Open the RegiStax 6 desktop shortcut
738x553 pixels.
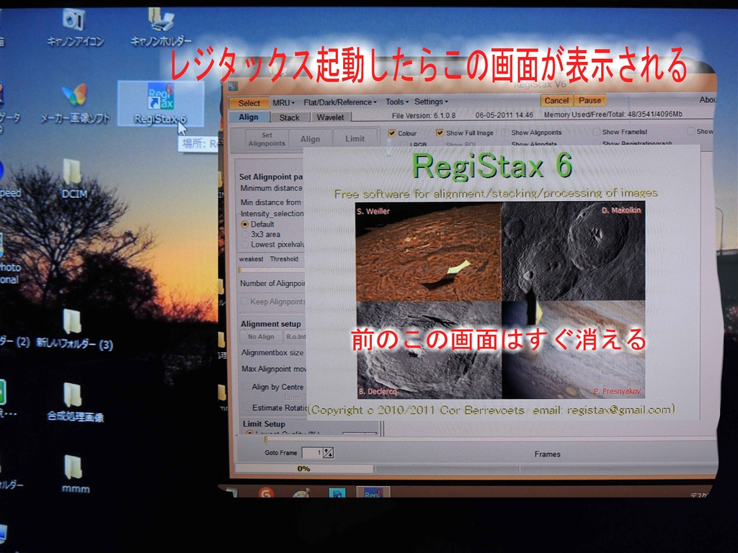pos(160,104)
